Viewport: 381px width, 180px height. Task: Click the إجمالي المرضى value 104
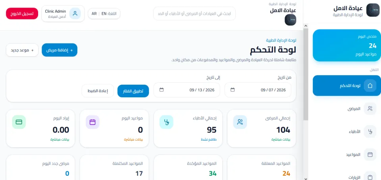pyautogui.click(x=283, y=130)
